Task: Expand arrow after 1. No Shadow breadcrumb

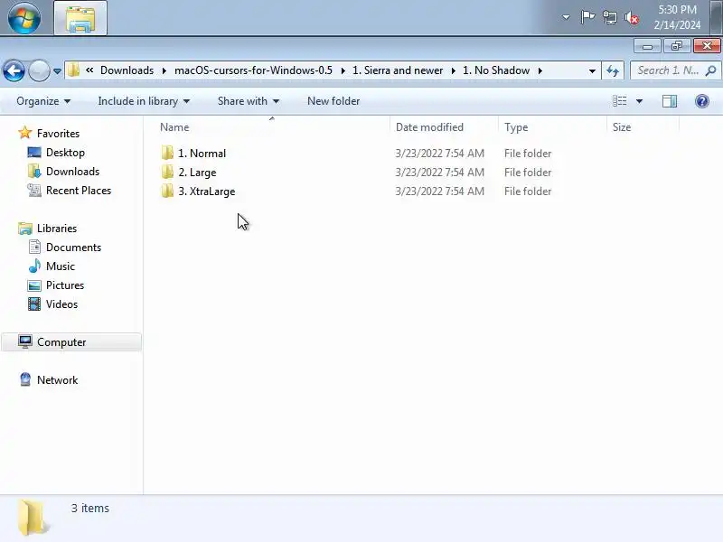Action: pos(540,70)
